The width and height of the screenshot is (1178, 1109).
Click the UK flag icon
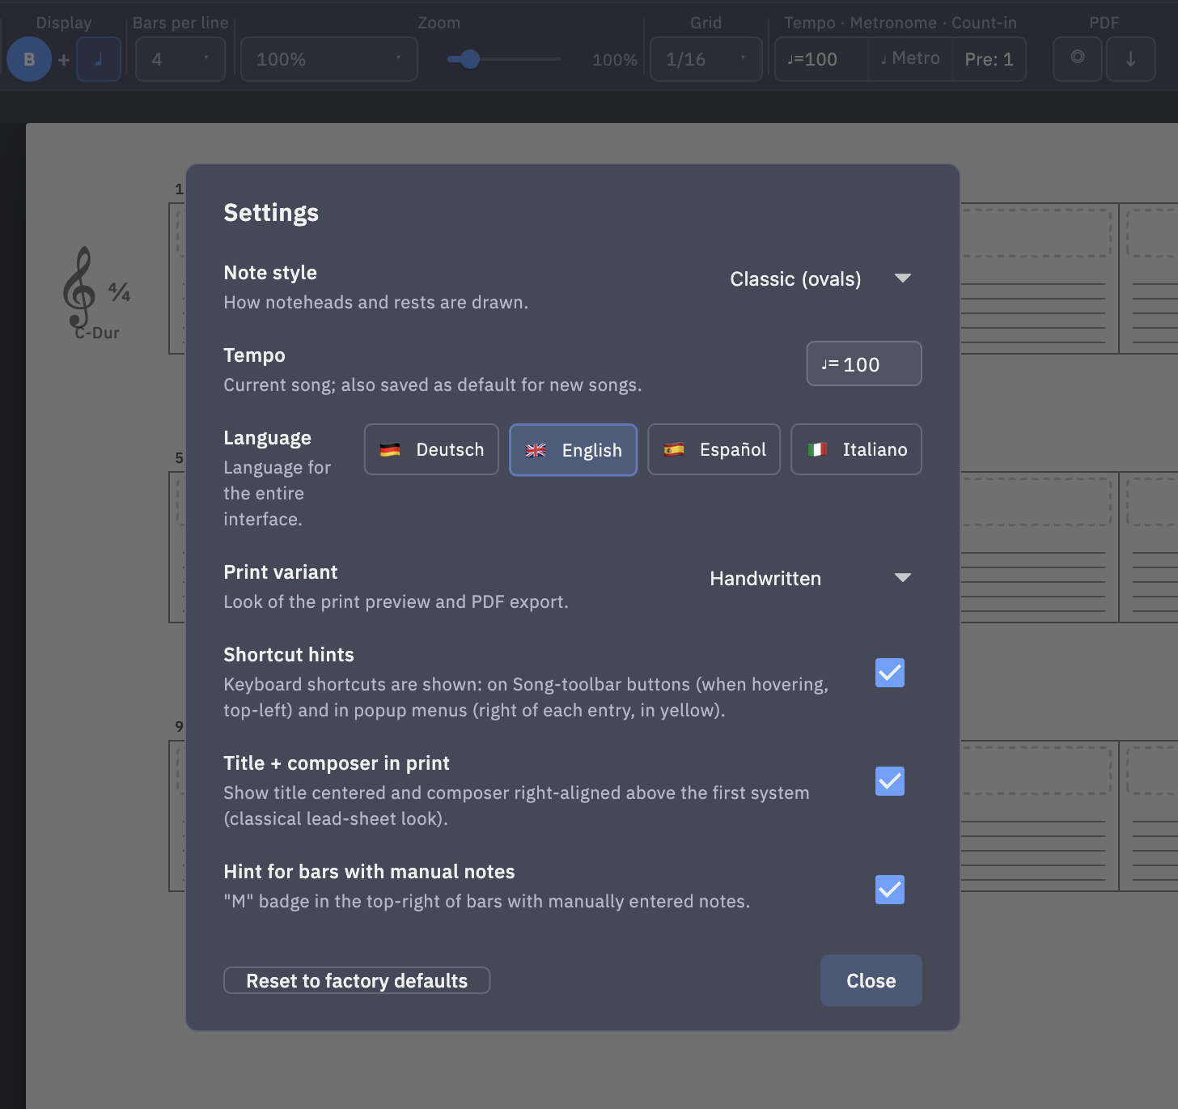536,450
